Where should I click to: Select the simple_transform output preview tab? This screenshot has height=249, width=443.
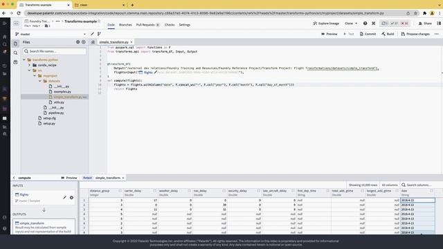104,178
